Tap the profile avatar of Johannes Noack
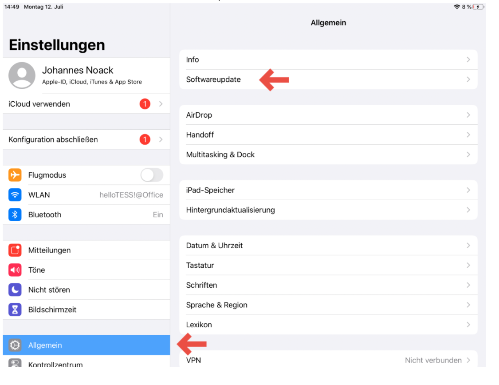 (x=22, y=75)
